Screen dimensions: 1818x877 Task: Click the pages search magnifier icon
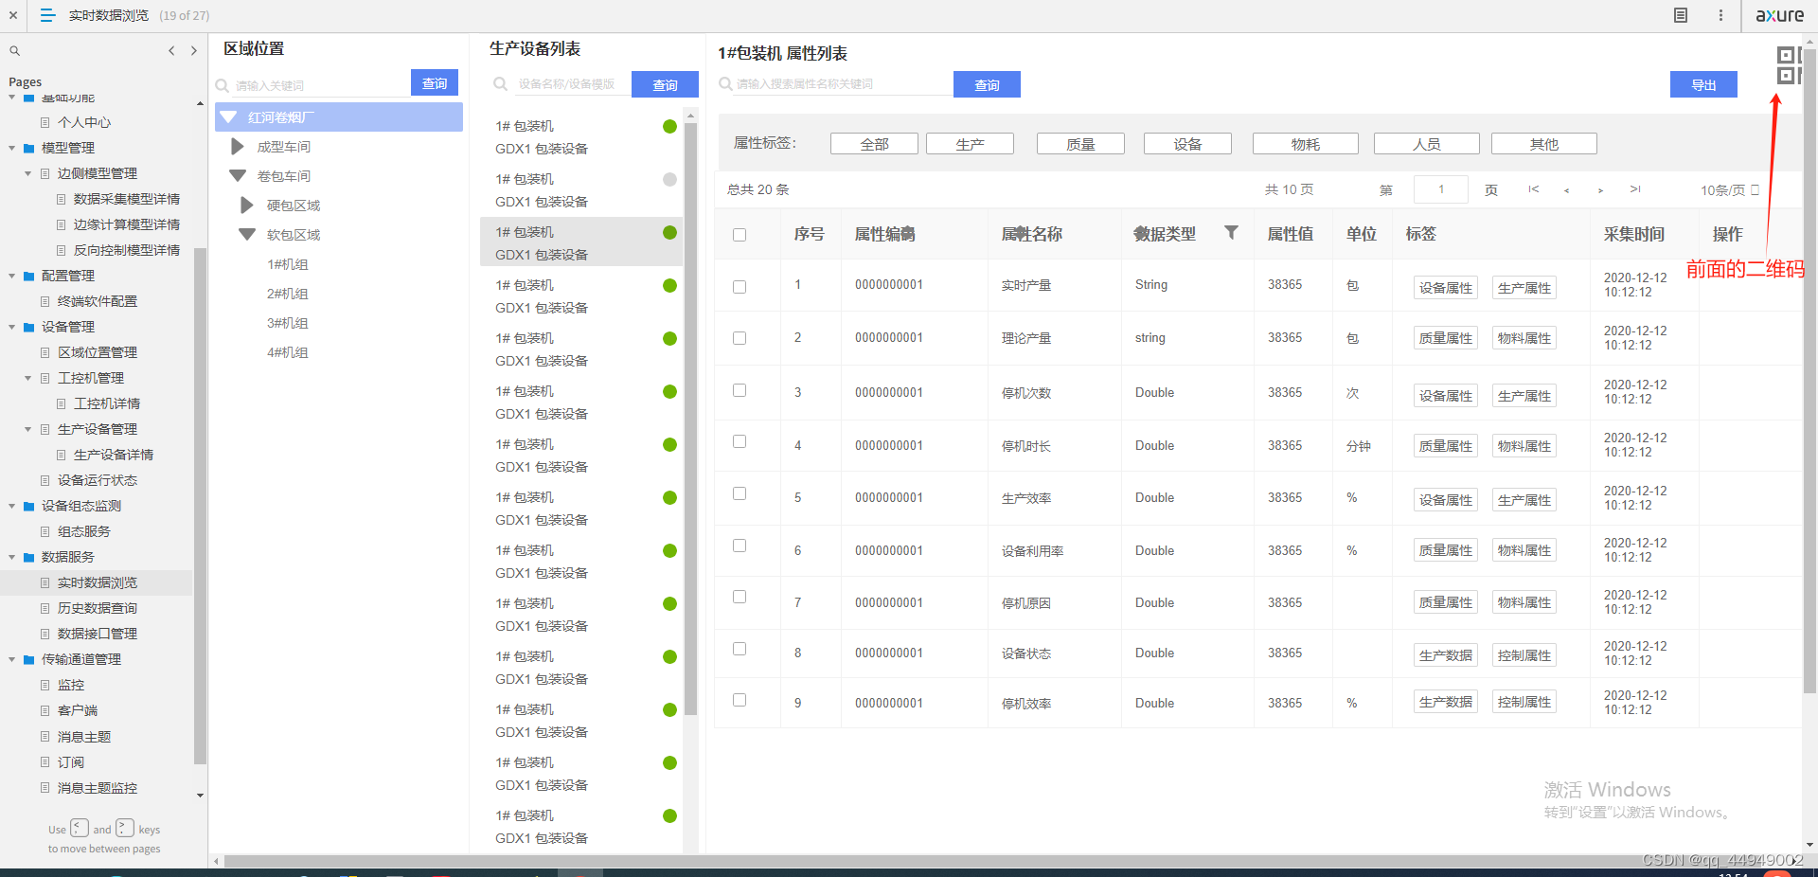[14, 51]
